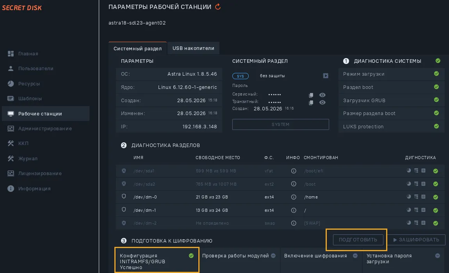Click green status check for /dev/dm-0
The height and width of the screenshot is (273, 449).
coord(436,197)
